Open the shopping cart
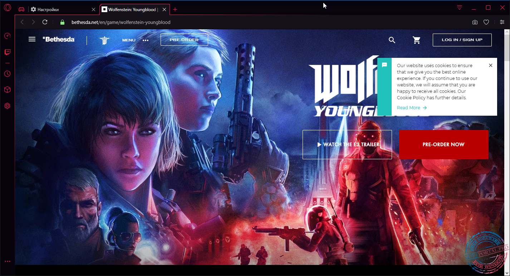Image resolution: width=510 pixels, height=276 pixels. (x=417, y=40)
